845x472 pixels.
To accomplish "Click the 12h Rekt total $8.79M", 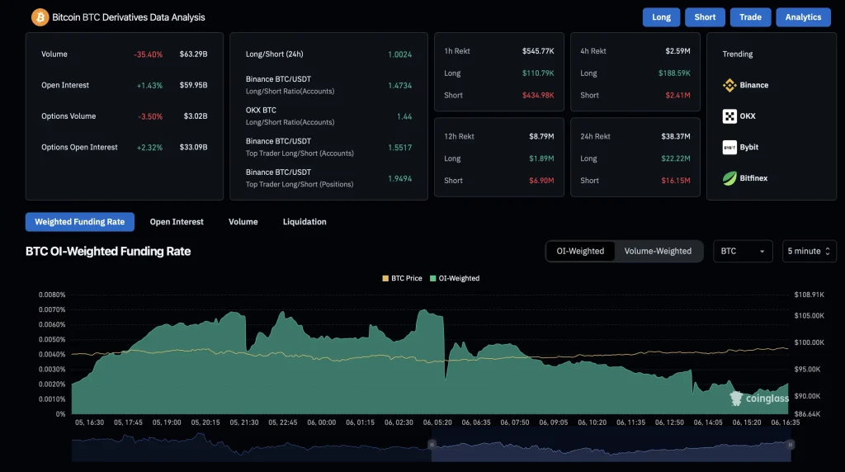I will [x=541, y=136].
